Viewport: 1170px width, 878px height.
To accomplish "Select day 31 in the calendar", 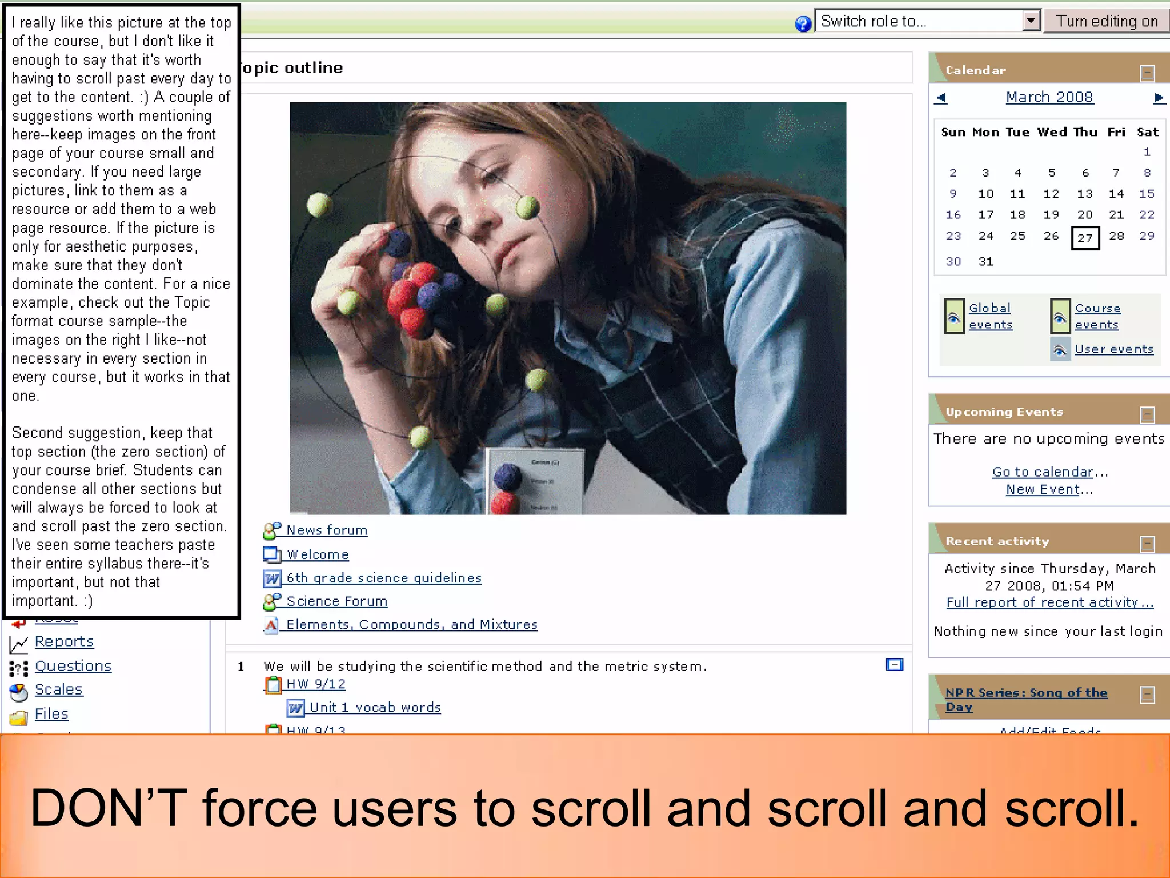I will (986, 262).
